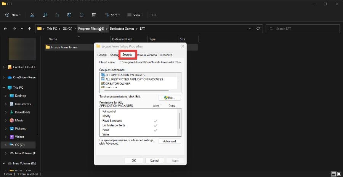343x177 pixels.
Task: Collapse the This PC tree node
Action: click(4, 88)
